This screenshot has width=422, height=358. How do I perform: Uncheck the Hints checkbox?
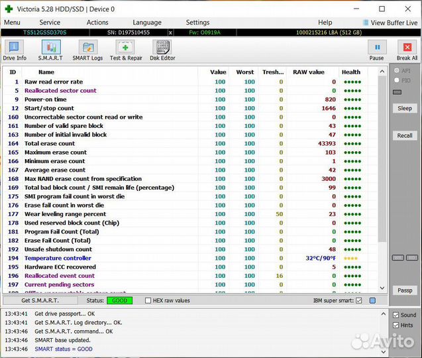[x=396, y=325]
